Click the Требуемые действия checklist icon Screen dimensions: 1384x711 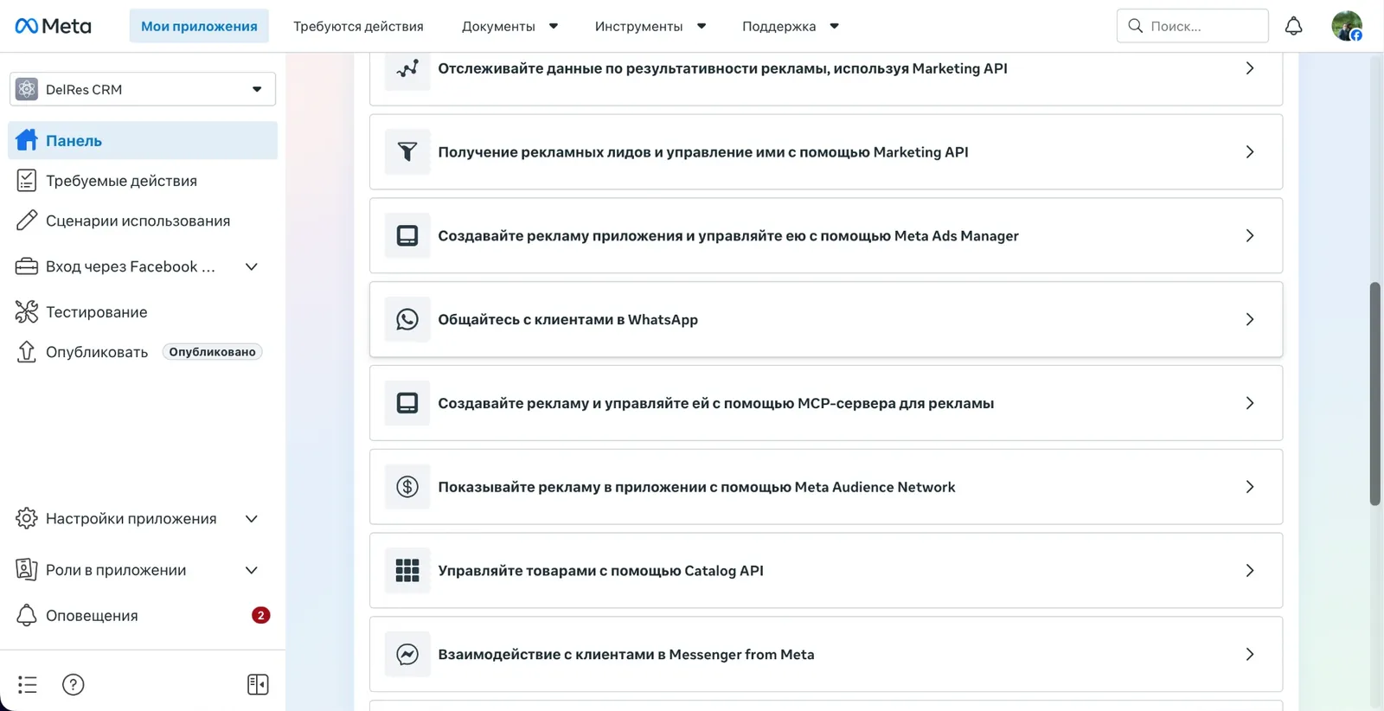[x=27, y=181]
